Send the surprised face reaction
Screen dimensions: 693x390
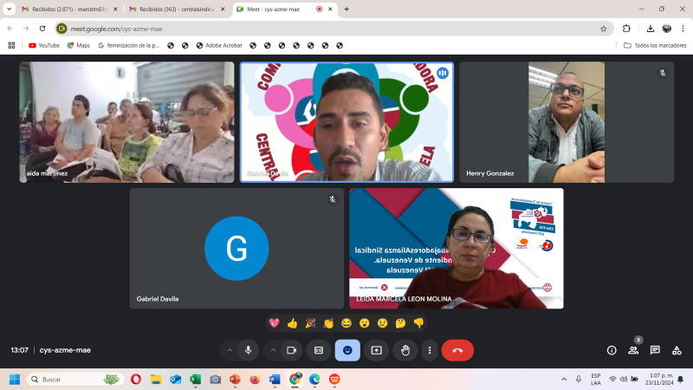(x=365, y=323)
